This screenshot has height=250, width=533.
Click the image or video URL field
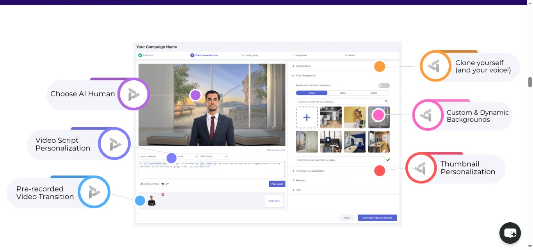(x=340, y=160)
